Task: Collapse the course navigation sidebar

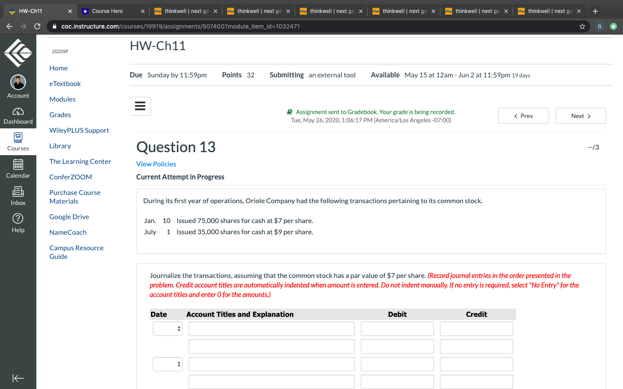Action: [x=18, y=378]
